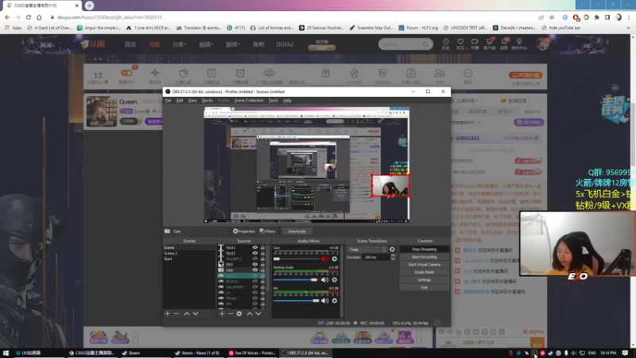Open Filters for the selected source
636x358 pixels.
pyautogui.click(x=268, y=232)
